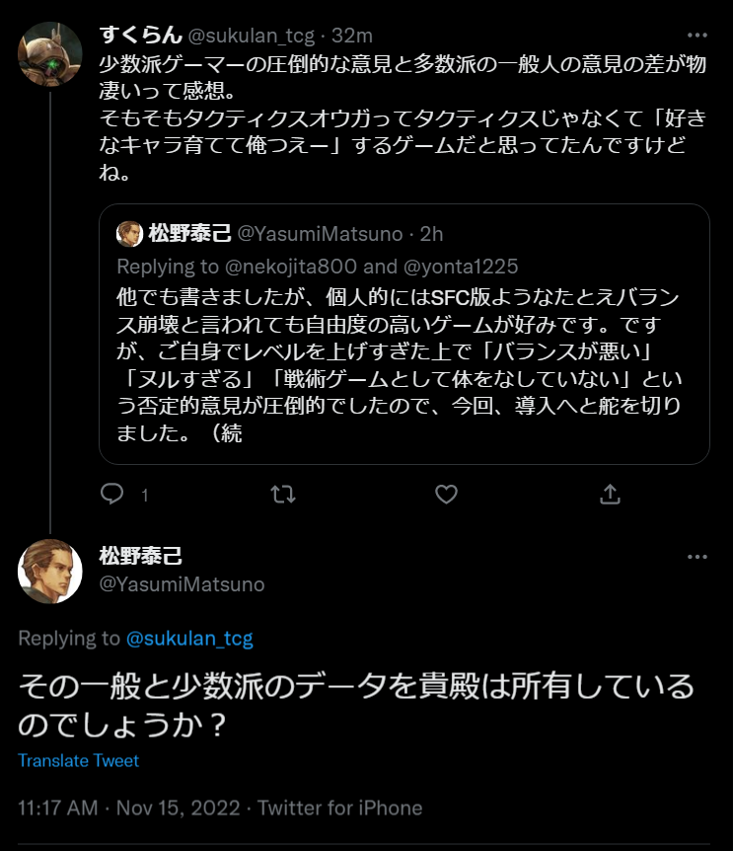Click the reply icon under sukulan's tweet

click(113, 494)
